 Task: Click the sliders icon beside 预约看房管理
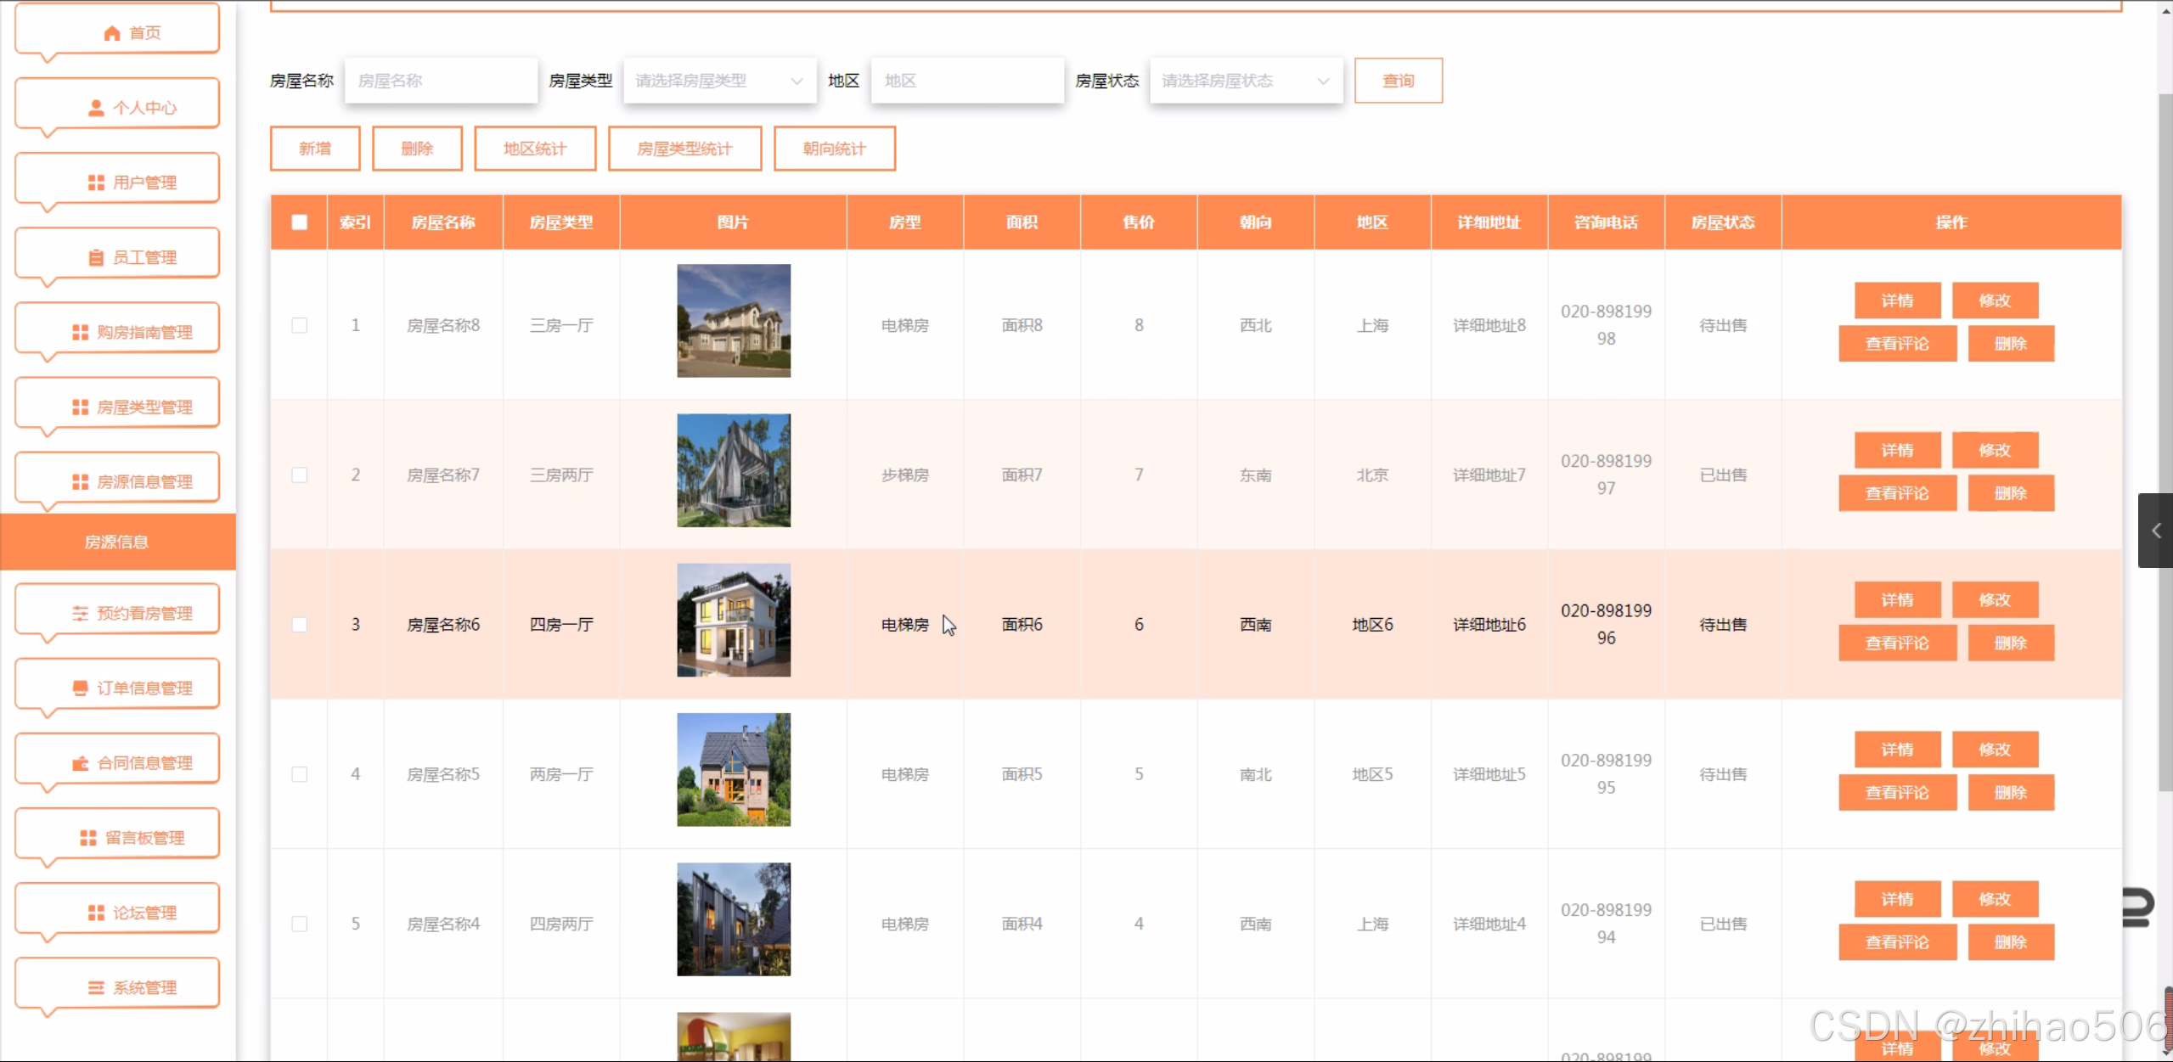(x=80, y=613)
